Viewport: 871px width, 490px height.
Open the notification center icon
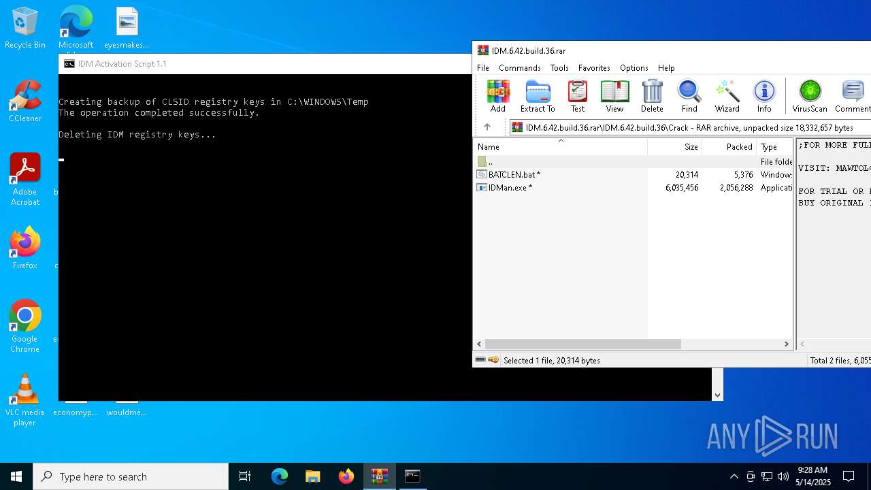tap(849, 476)
